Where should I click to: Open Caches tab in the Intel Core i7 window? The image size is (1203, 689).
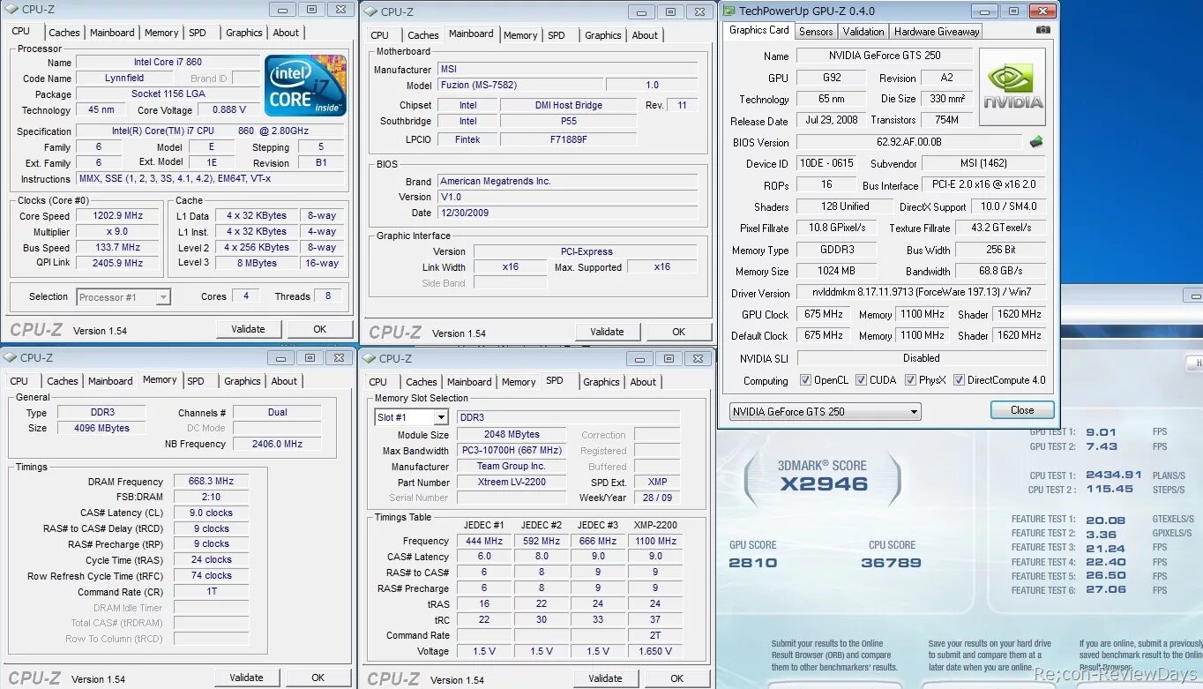64,33
